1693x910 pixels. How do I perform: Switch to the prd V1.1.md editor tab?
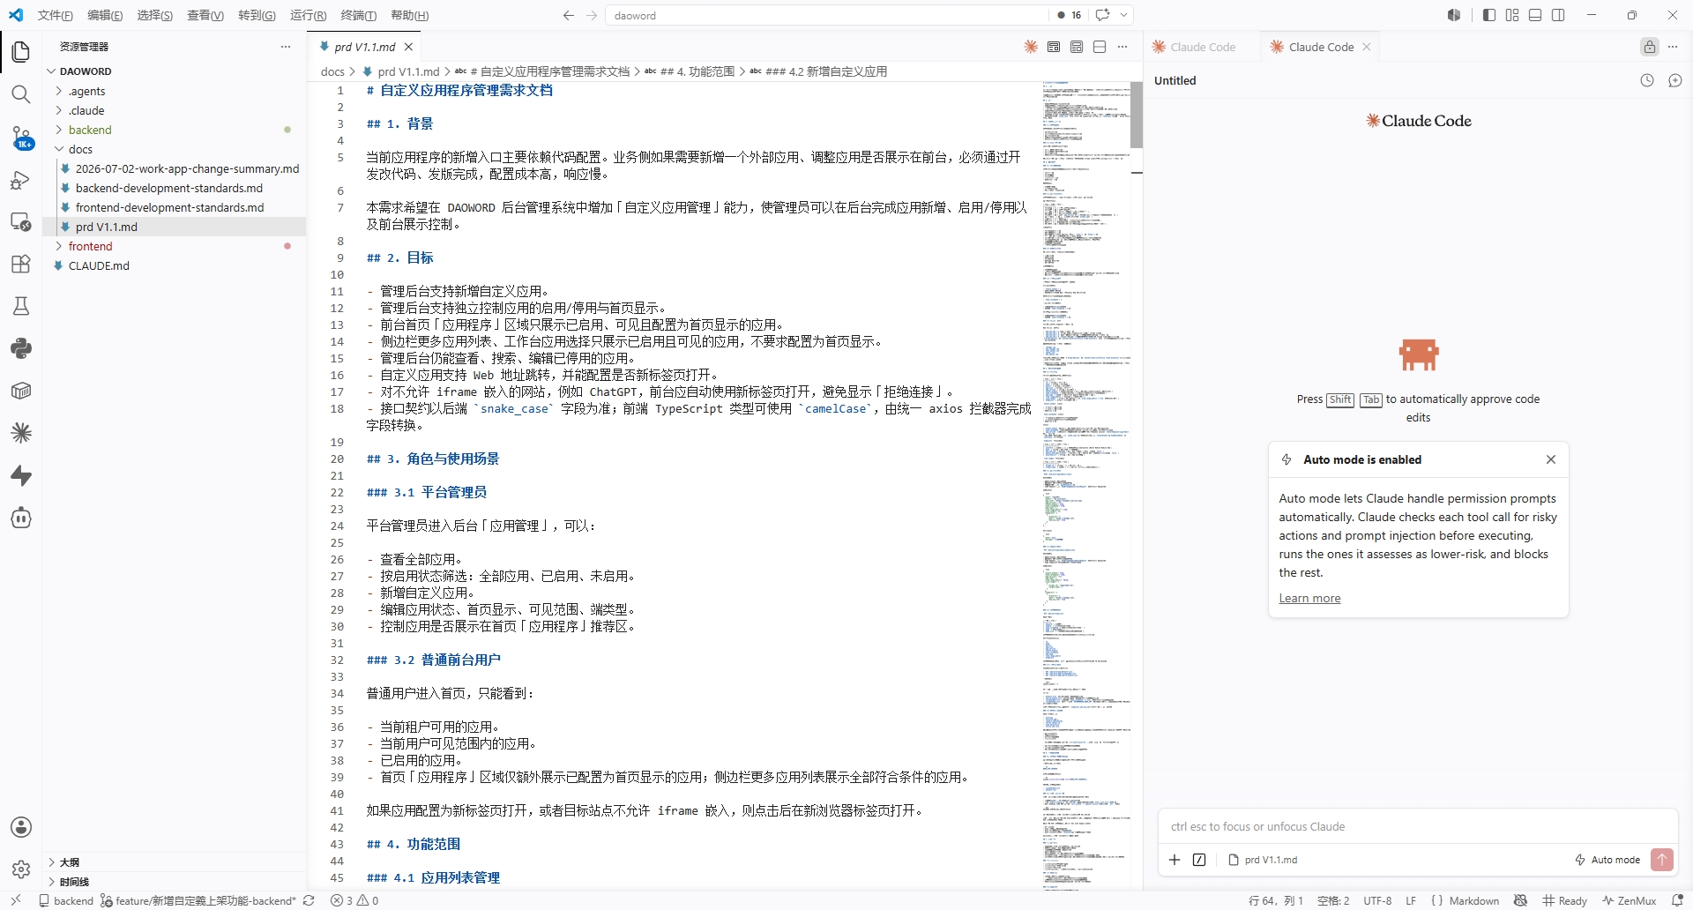pyautogui.click(x=364, y=47)
